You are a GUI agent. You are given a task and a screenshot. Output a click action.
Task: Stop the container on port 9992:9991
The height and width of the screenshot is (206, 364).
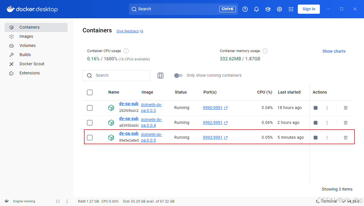click(x=316, y=123)
